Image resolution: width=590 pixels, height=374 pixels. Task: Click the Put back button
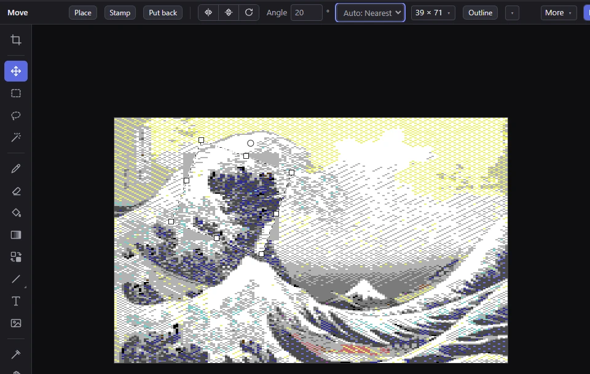pyautogui.click(x=163, y=13)
